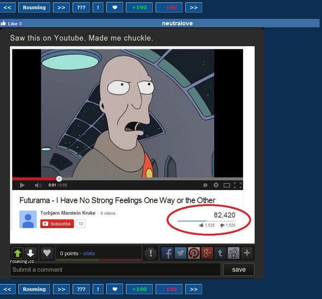Image resolution: width=322 pixels, height=299 pixels.
Task: Click the Watch Later clock icon
Action: [205, 185]
